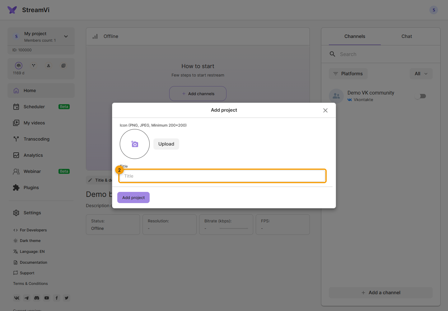The height and width of the screenshot is (311, 448).
Task: Click the YouTube social icon
Action: (x=47, y=298)
